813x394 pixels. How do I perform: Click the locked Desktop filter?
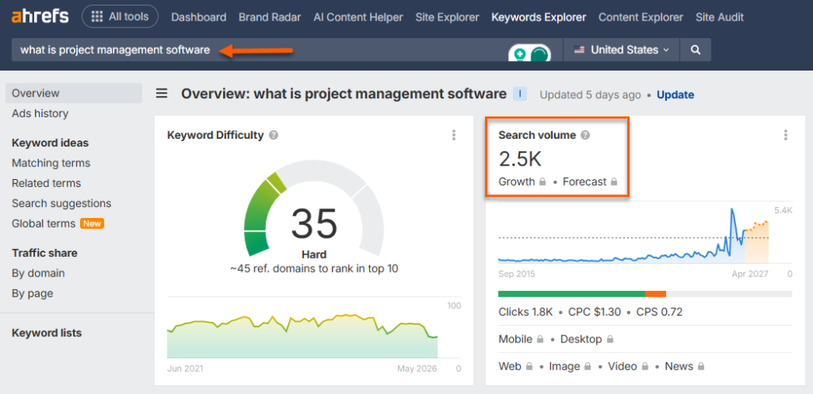[588, 339]
